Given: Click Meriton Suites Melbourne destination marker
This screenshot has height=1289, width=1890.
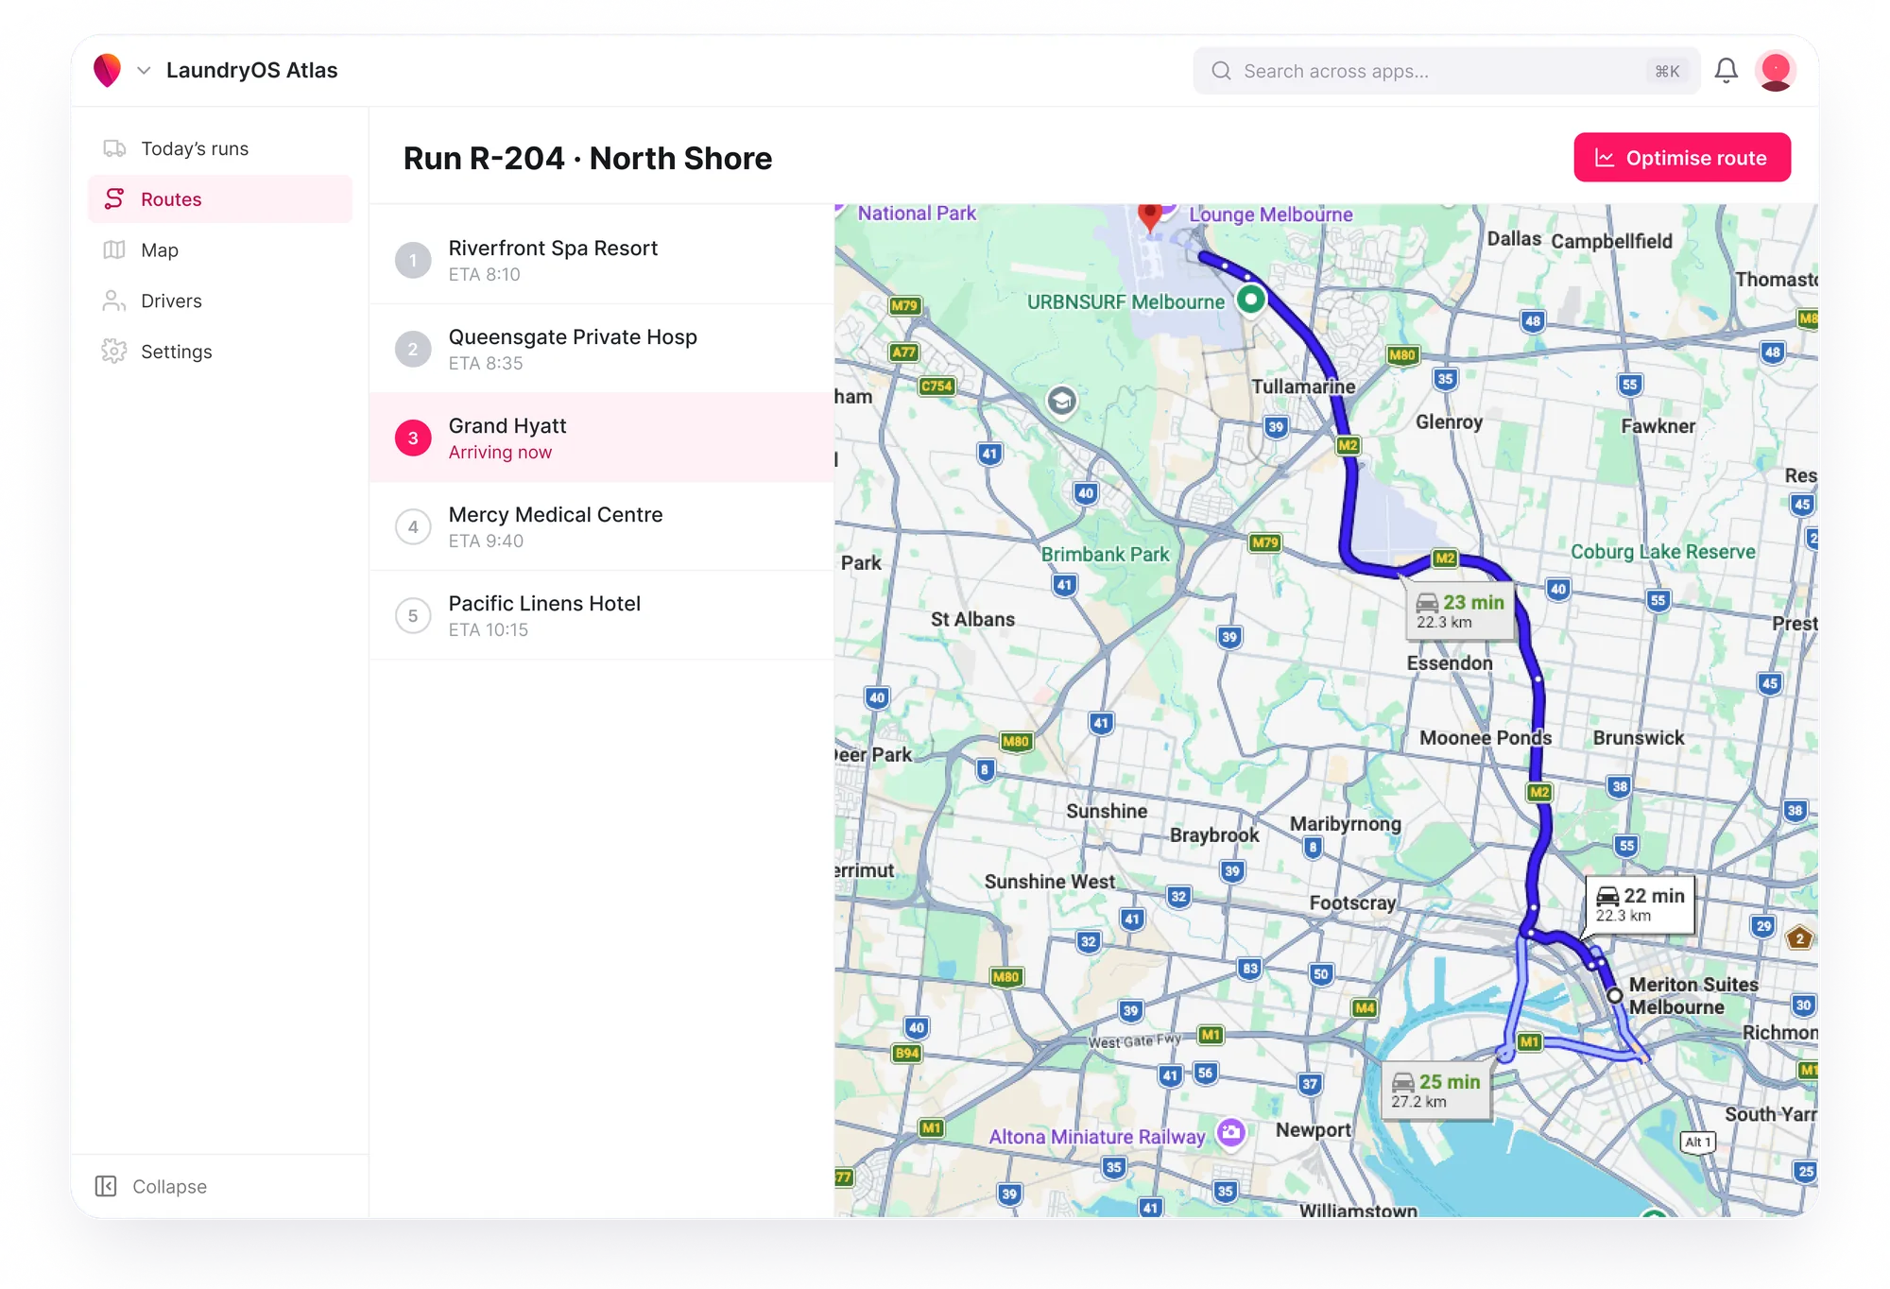Looking at the screenshot, I should pos(1615,995).
